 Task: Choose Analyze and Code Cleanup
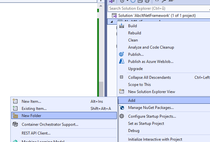pos(151,47)
